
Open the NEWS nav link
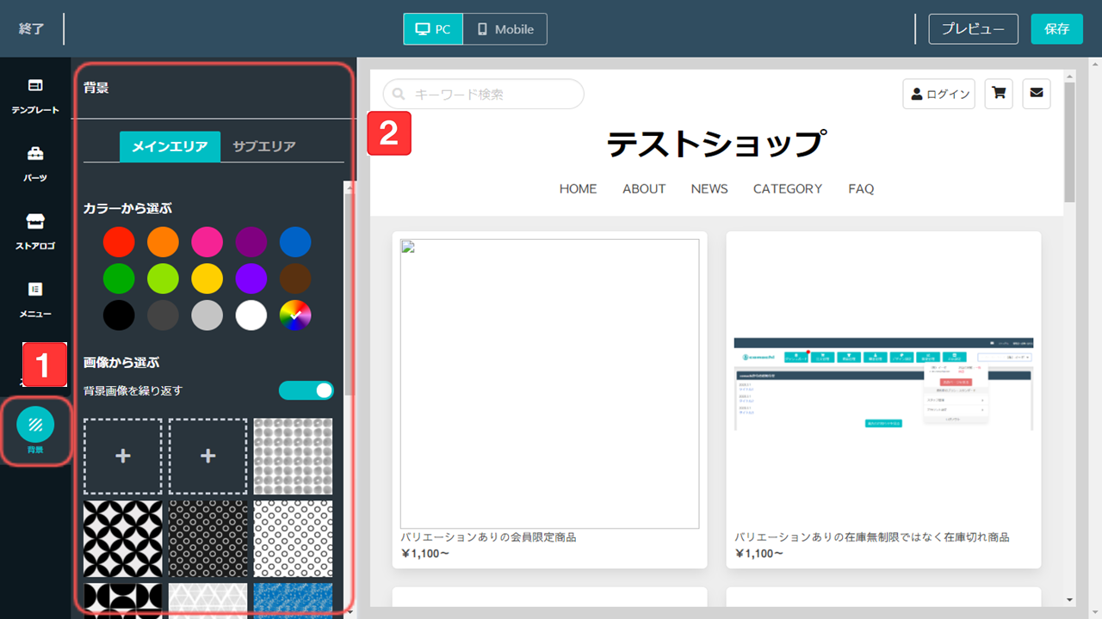[x=709, y=188]
